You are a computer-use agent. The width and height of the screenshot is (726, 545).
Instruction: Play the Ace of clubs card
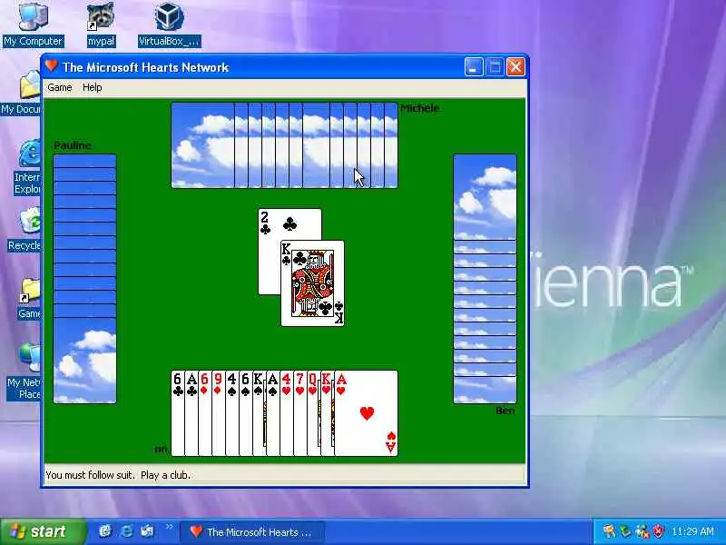click(191, 413)
